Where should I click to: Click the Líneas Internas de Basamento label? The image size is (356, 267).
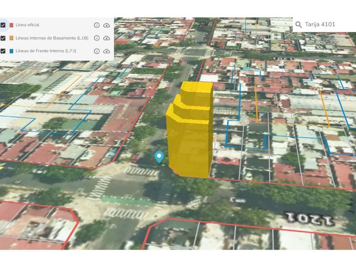(x=51, y=38)
